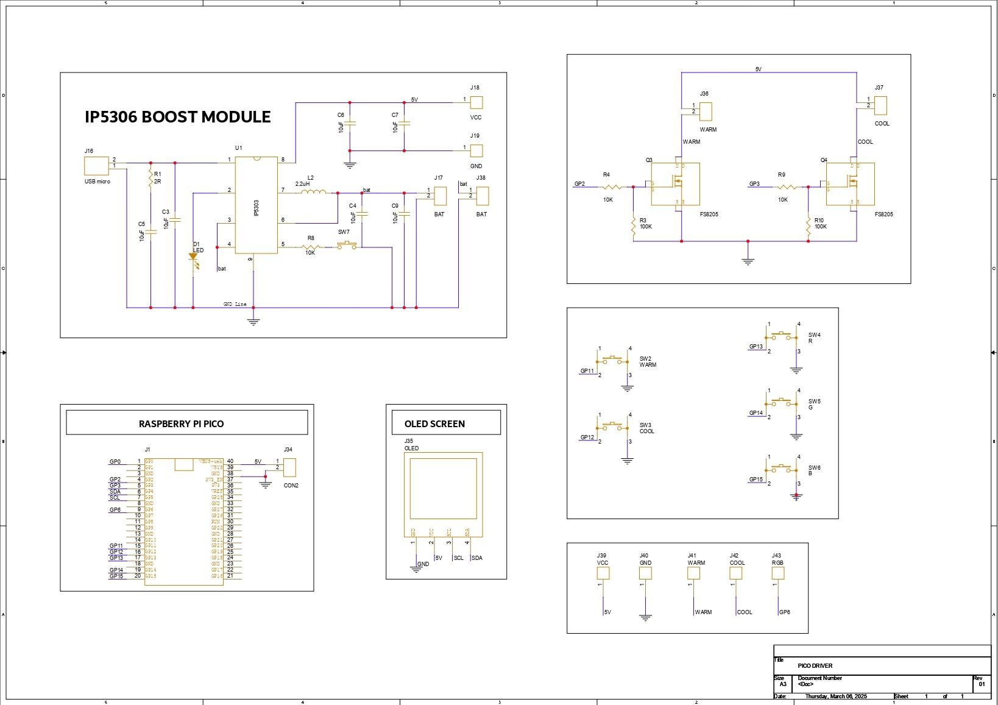Select the Q4 FS8205 MOSFET symbol
998x705 pixels.
tap(851, 184)
